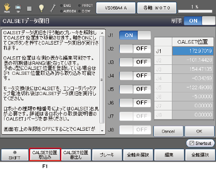Switch J1 axis toggle off

pyautogui.click(x=135, y=35)
